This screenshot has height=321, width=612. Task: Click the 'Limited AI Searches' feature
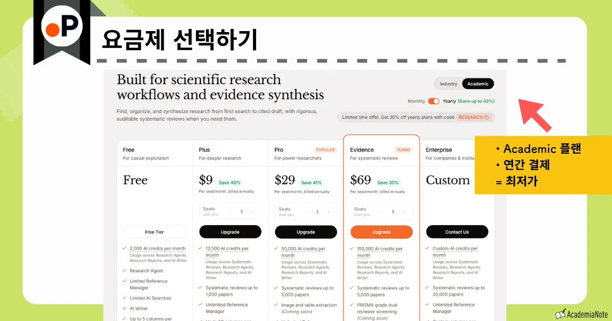point(150,298)
